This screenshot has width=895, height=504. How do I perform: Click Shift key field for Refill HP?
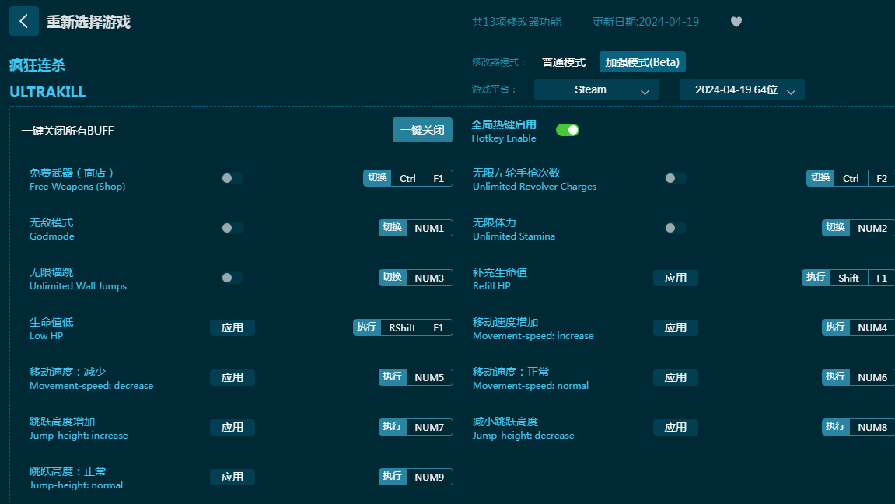[x=848, y=278]
